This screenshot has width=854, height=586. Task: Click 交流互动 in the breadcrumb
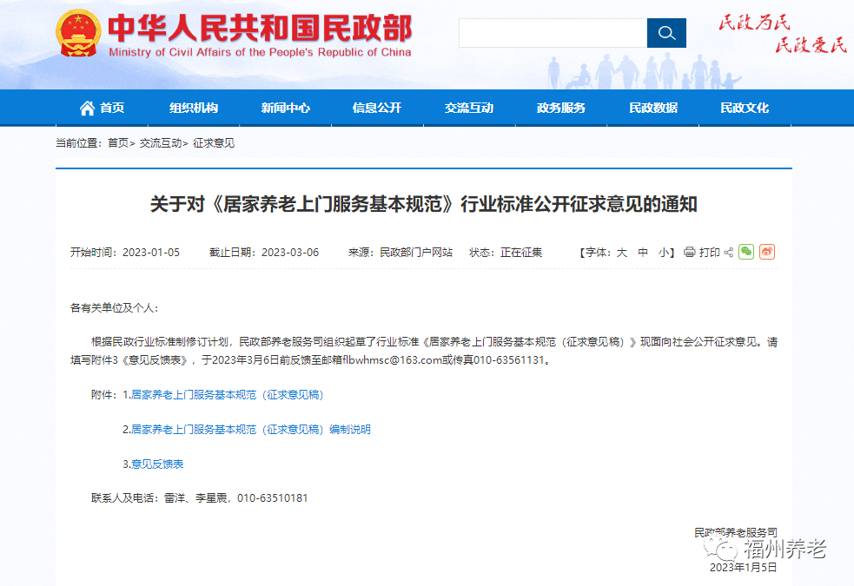click(x=161, y=143)
